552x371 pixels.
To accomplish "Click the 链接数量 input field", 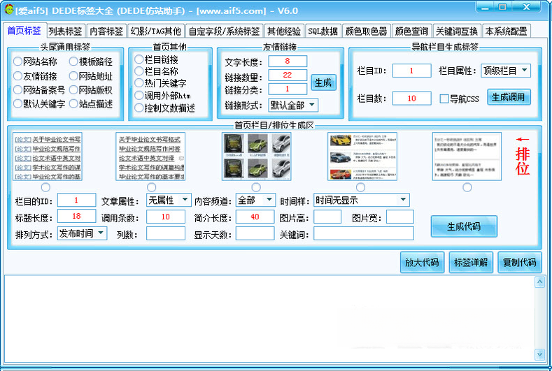I will [x=288, y=75].
